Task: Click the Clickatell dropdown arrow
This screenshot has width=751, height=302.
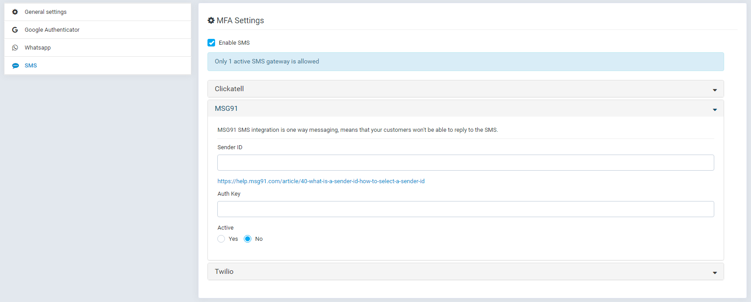Action: tap(715, 90)
